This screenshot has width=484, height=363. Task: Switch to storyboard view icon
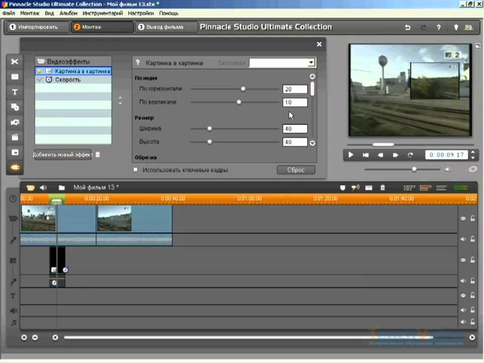click(x=409, y=188)
